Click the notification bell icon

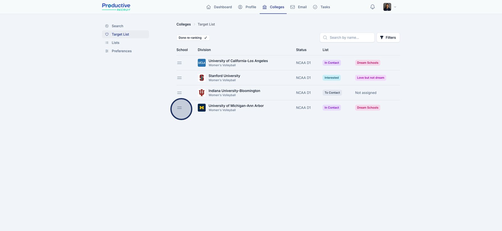click(x=372, y=7)
